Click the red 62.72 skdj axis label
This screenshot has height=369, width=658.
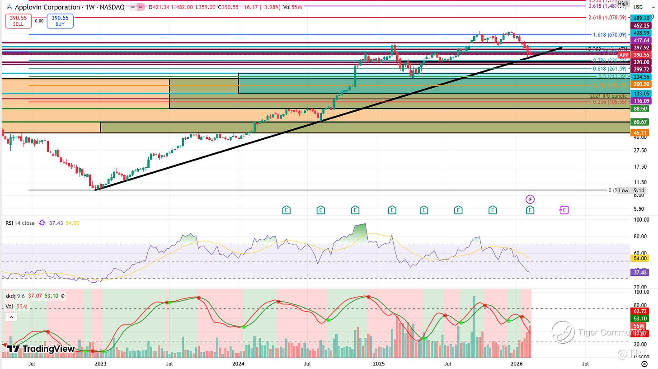pos(640,312)
